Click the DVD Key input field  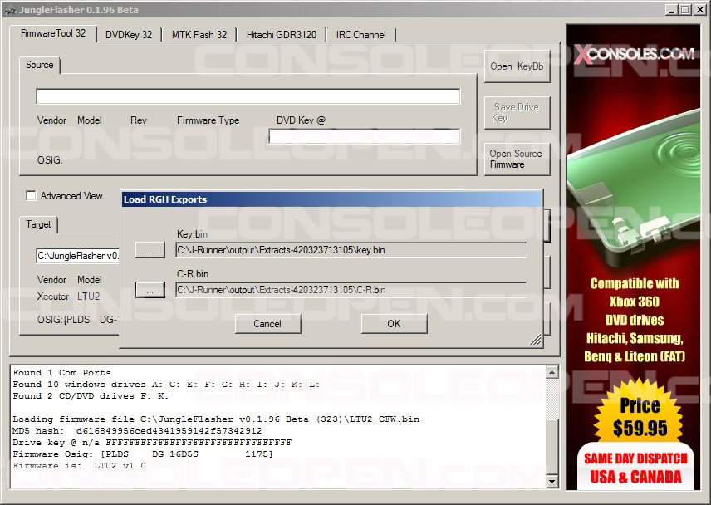[x=364, y=136]
